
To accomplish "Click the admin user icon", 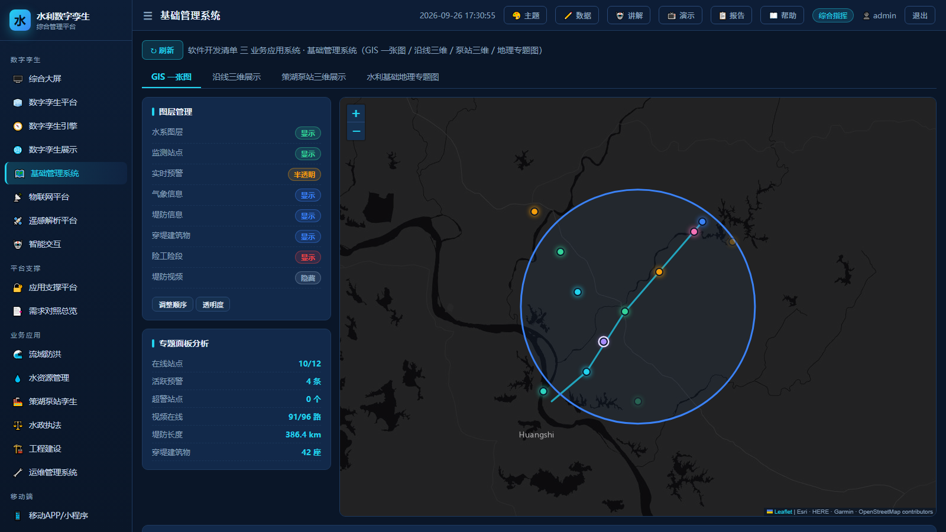I will [866, 16].
